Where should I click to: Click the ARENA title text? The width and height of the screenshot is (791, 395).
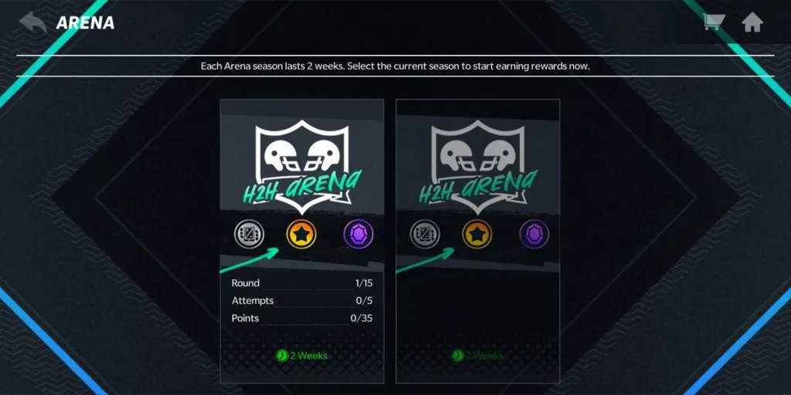click(85, 23)
